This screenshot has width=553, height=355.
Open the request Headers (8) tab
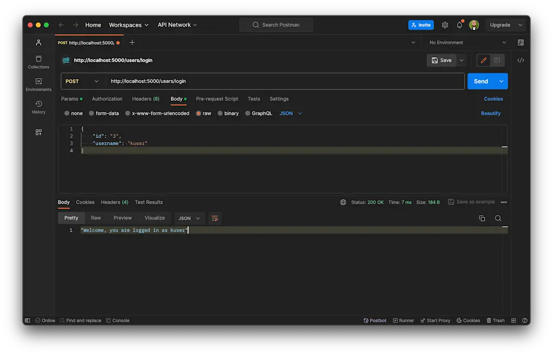[146, 99]
